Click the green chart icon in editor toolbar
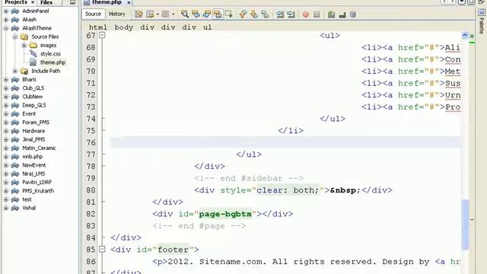The image size is (487, 274). 331,14
